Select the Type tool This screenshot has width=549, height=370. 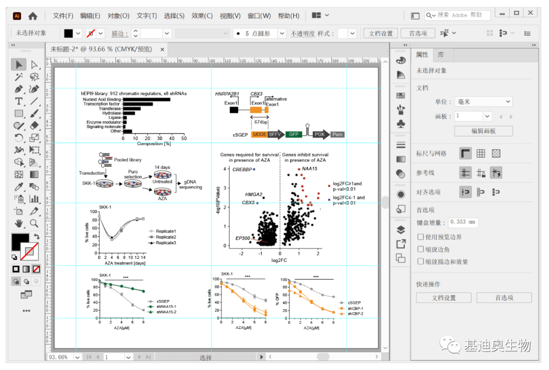(x=19, y=102)
